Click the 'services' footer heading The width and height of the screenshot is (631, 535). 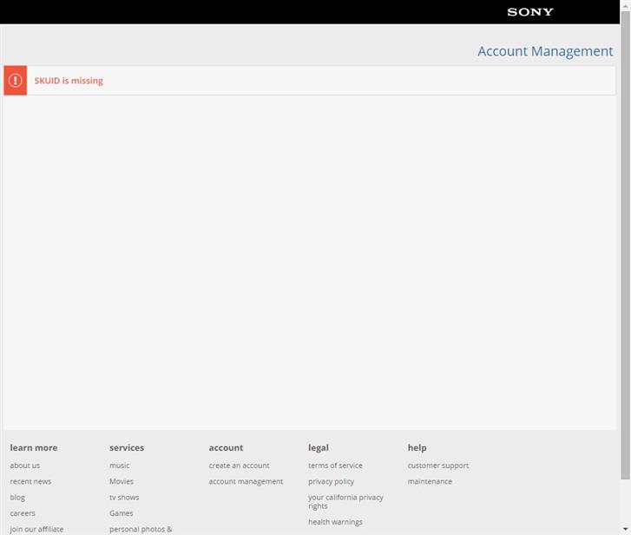pos(127,447)
